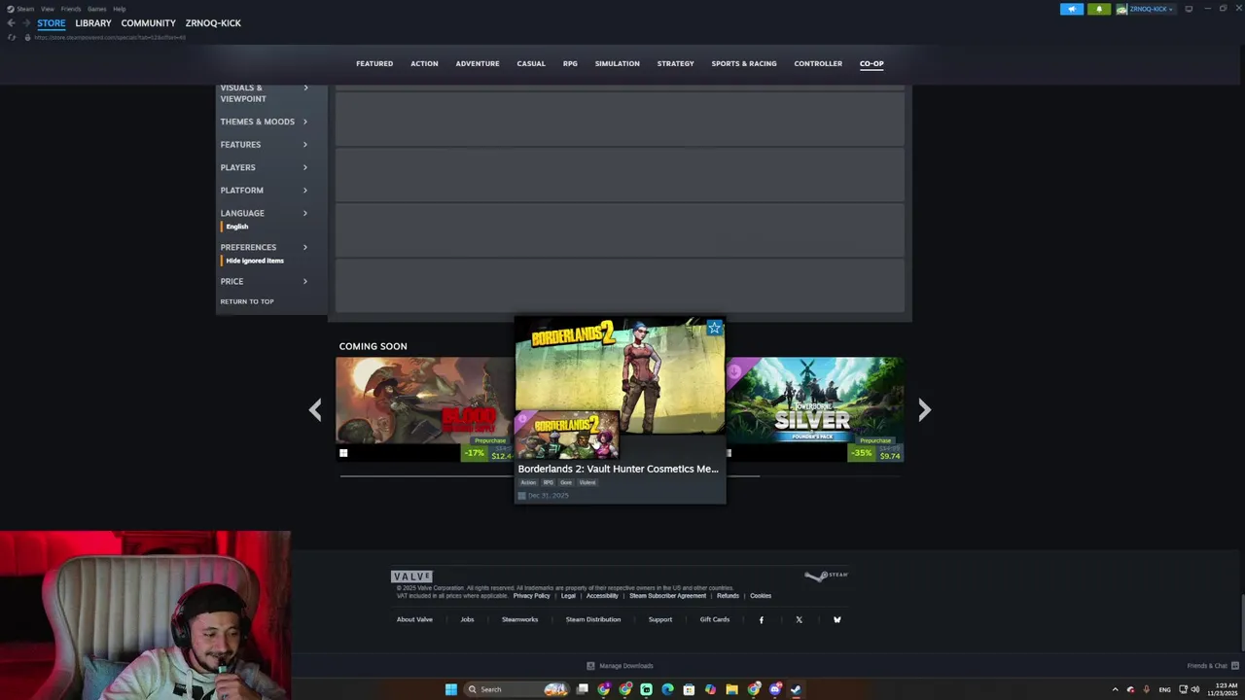Select the ACTION category tab
The height and width of the screenshot is (700, 1245).
[424, 64]
